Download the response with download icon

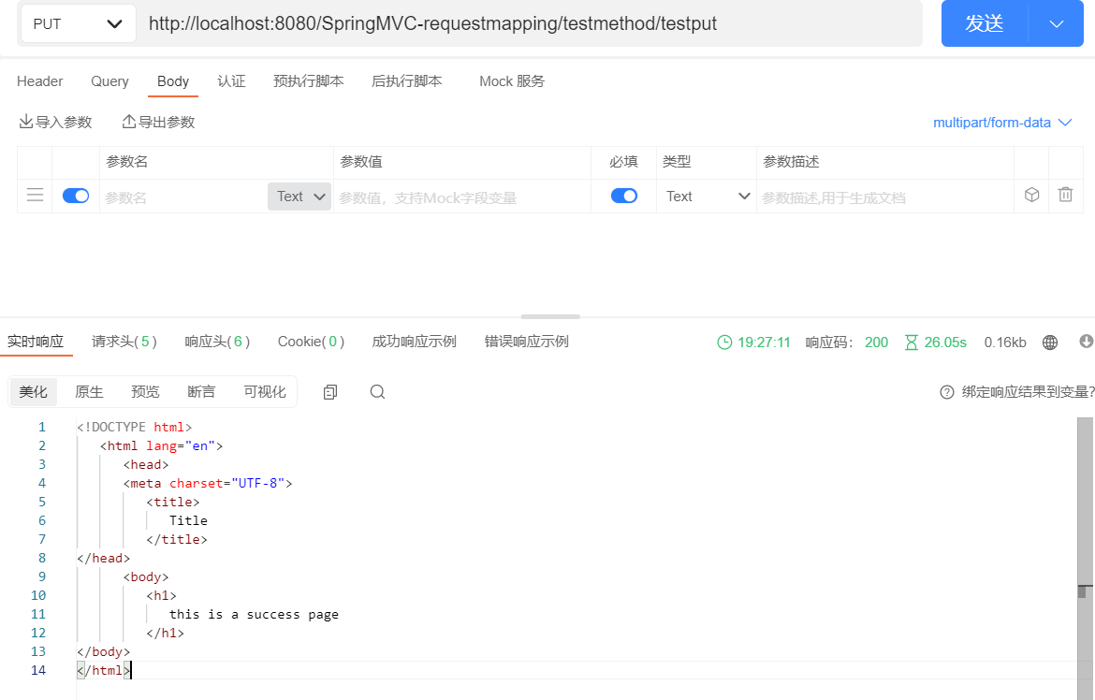coord(1086,341)
